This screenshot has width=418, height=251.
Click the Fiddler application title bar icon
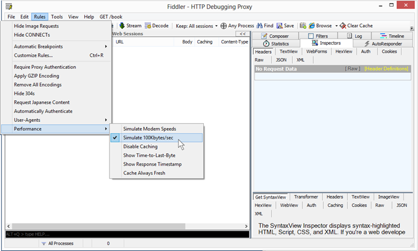coord(9,6)
